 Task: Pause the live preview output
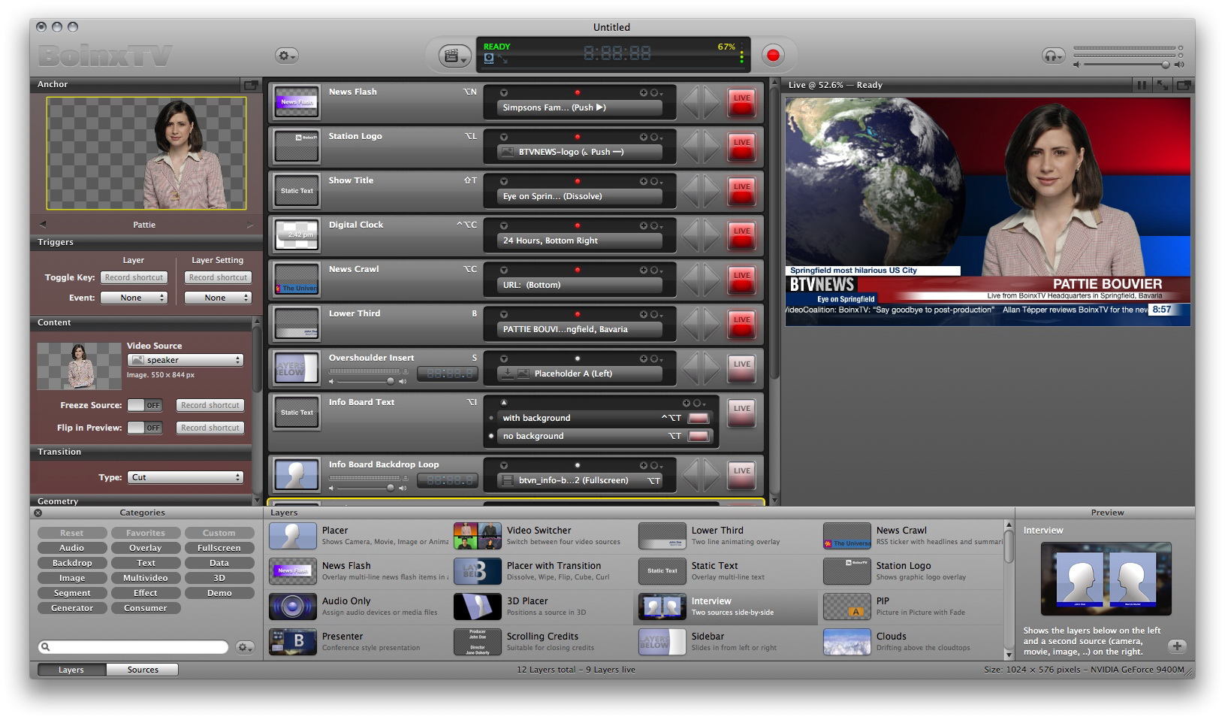click(1142, 86)
